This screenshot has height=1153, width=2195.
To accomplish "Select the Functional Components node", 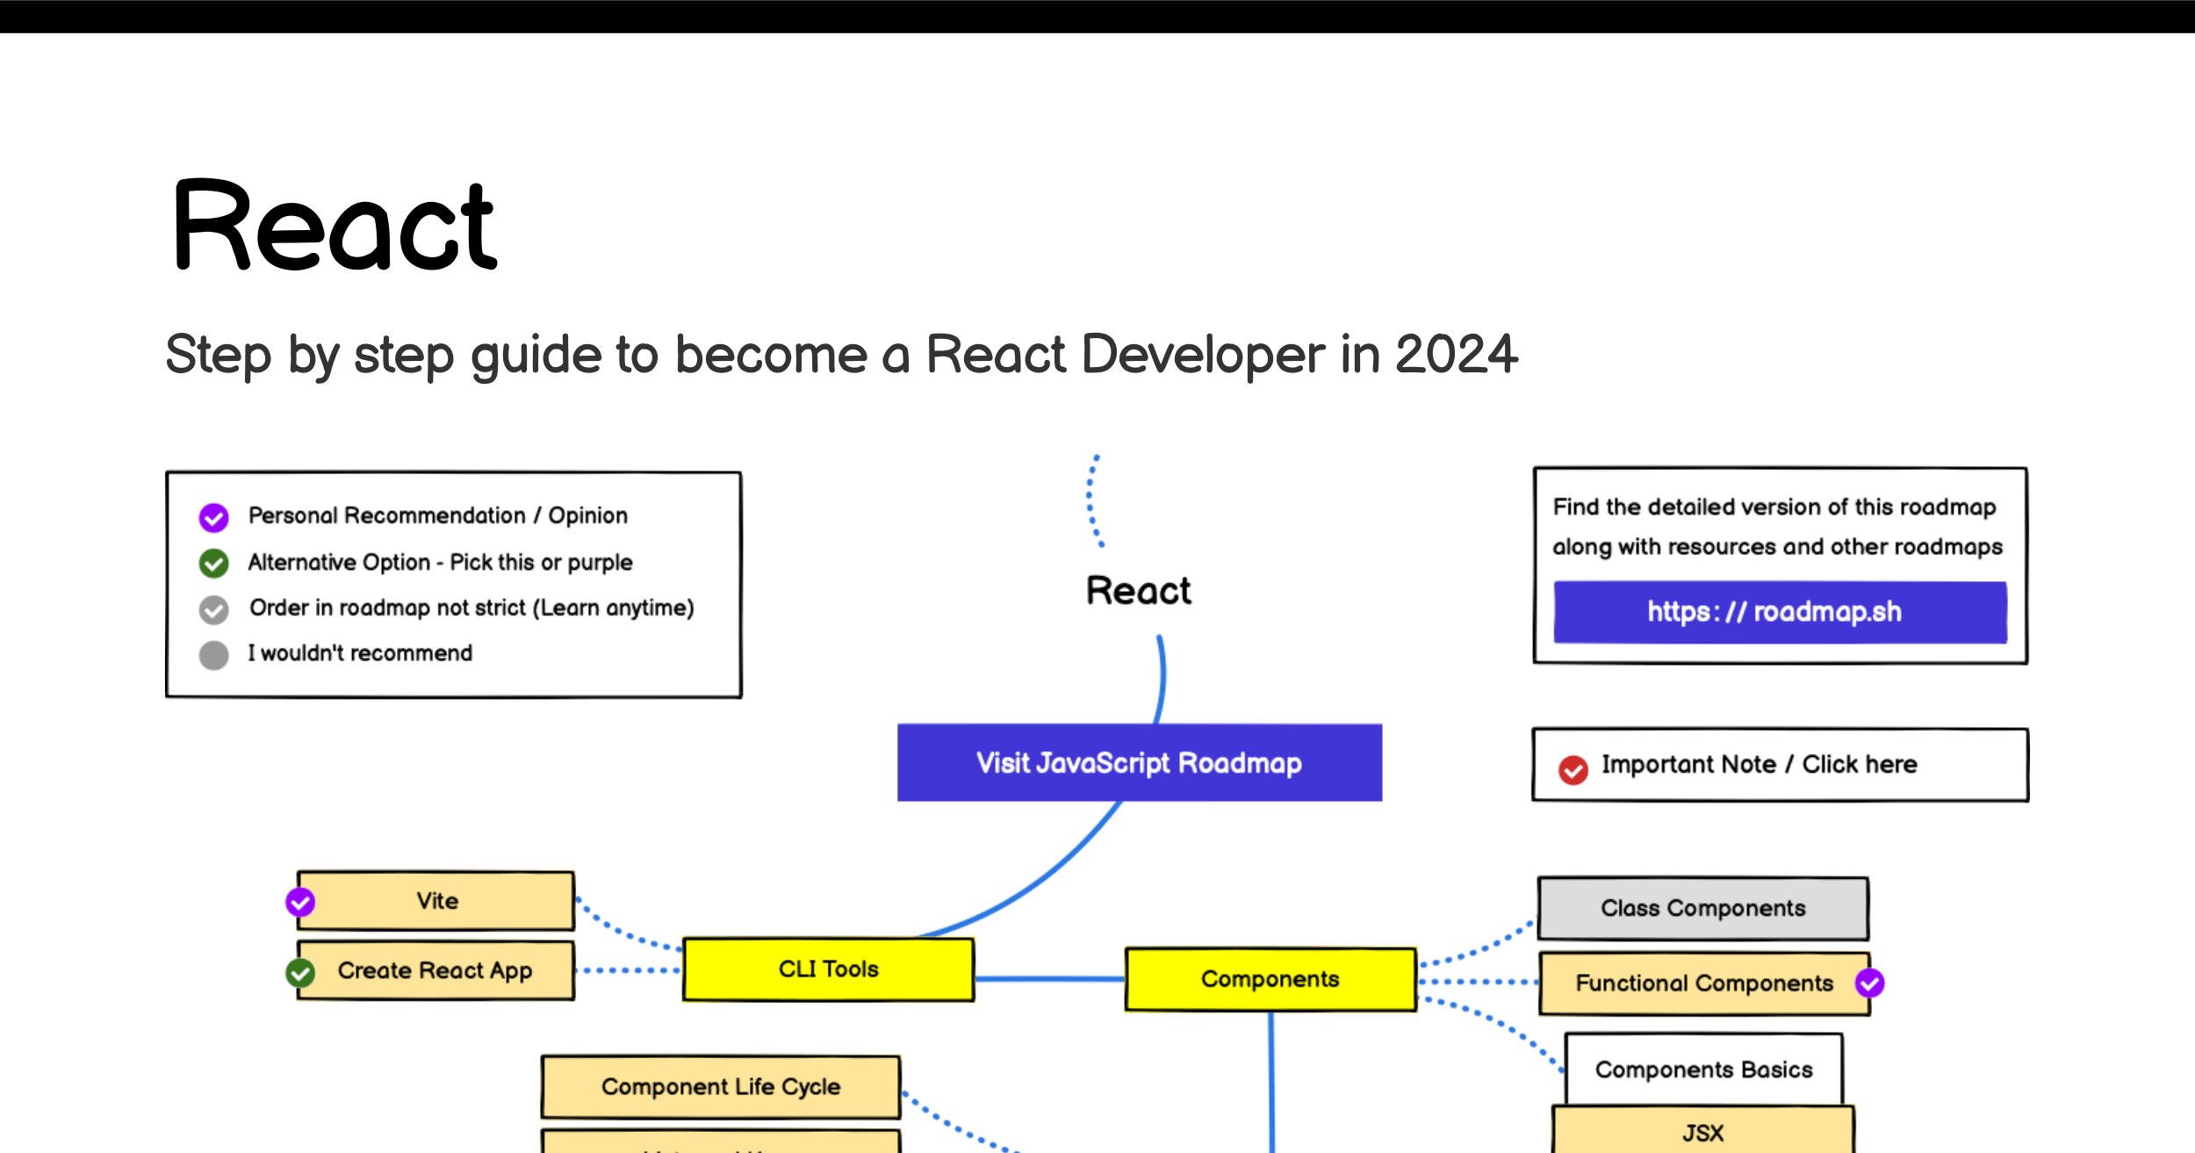I will tap(1705, 984).
